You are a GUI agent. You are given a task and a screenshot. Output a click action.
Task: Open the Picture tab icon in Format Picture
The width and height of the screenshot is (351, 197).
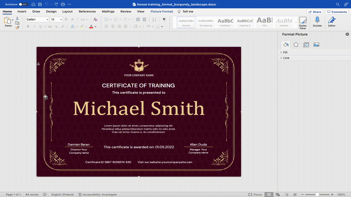(316, 45)
